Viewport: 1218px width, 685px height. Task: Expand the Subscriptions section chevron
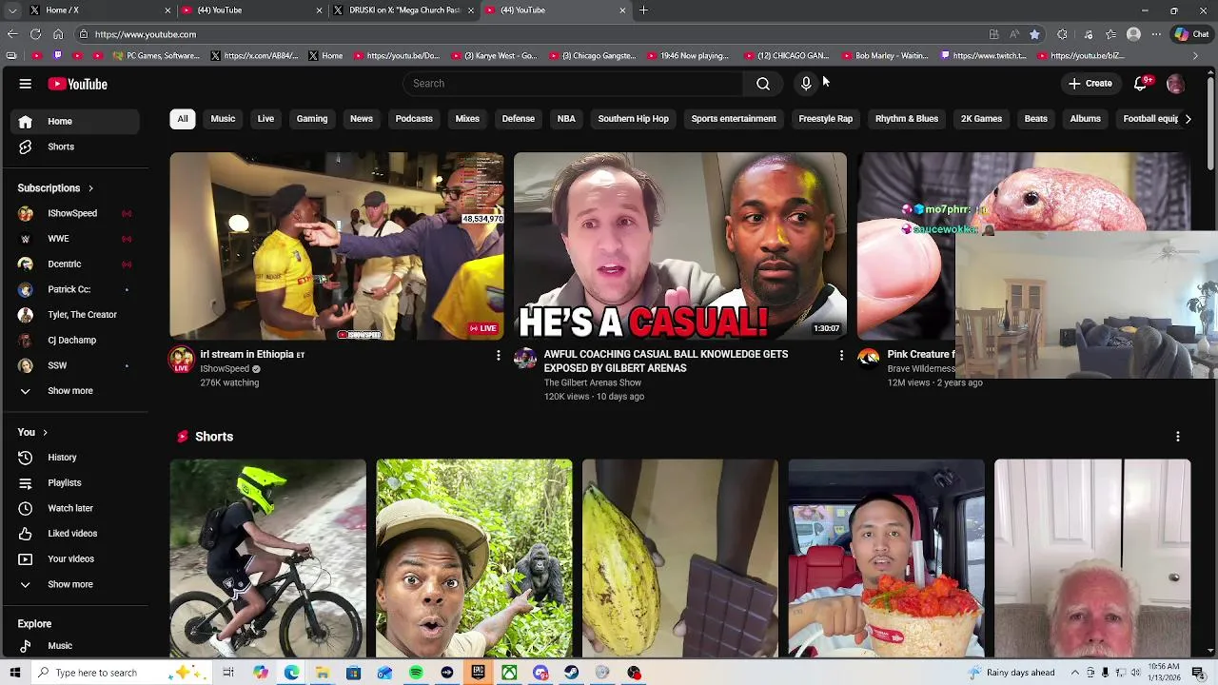pos(90,188)
